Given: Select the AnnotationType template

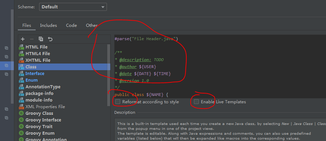Looking at the screenshot, I should [x=64, y=87].
